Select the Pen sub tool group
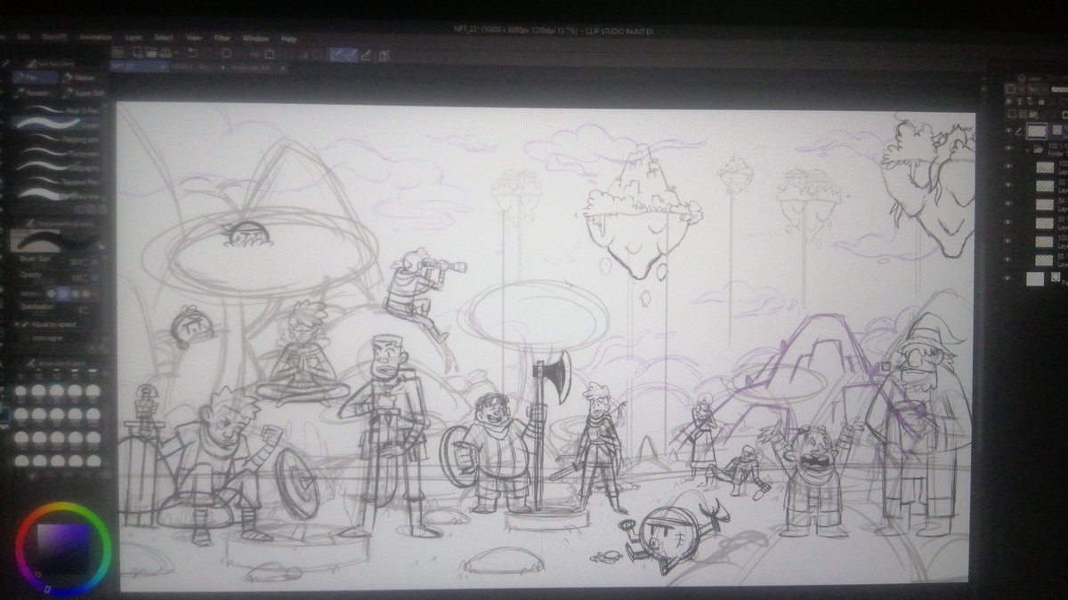The width and height of the screenshot is (1068, 600). [34, 77]
